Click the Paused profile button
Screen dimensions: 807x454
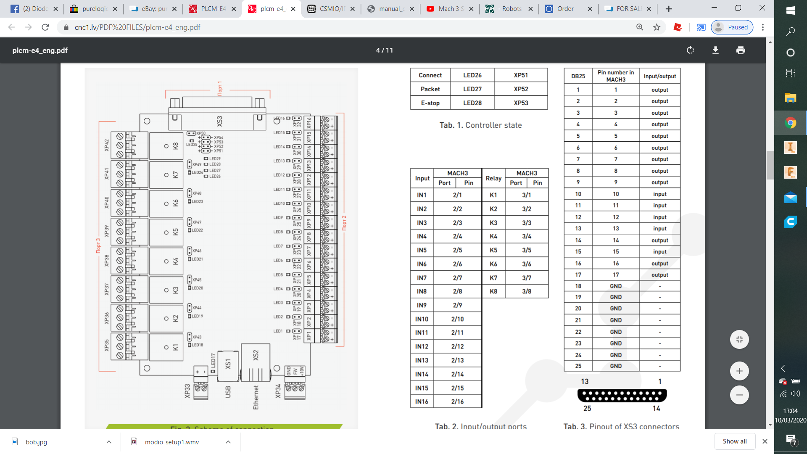tap(732, 27)
